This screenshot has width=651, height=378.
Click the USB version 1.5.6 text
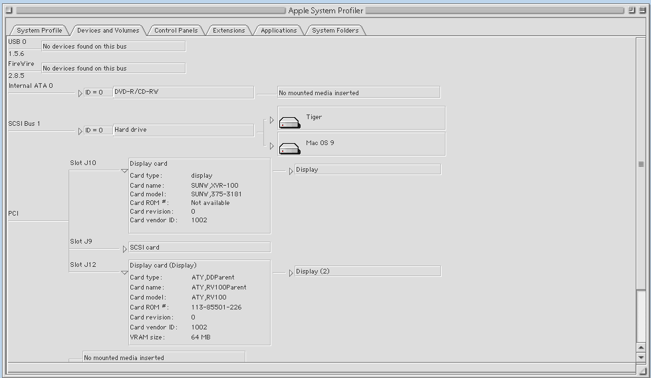[x=16, y=54]
